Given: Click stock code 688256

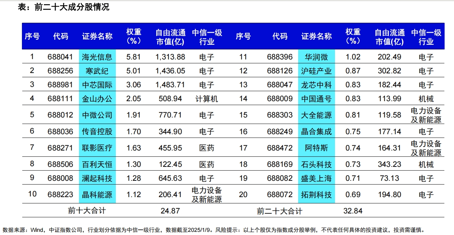Looking at the screenshot, I should point(61,71).
